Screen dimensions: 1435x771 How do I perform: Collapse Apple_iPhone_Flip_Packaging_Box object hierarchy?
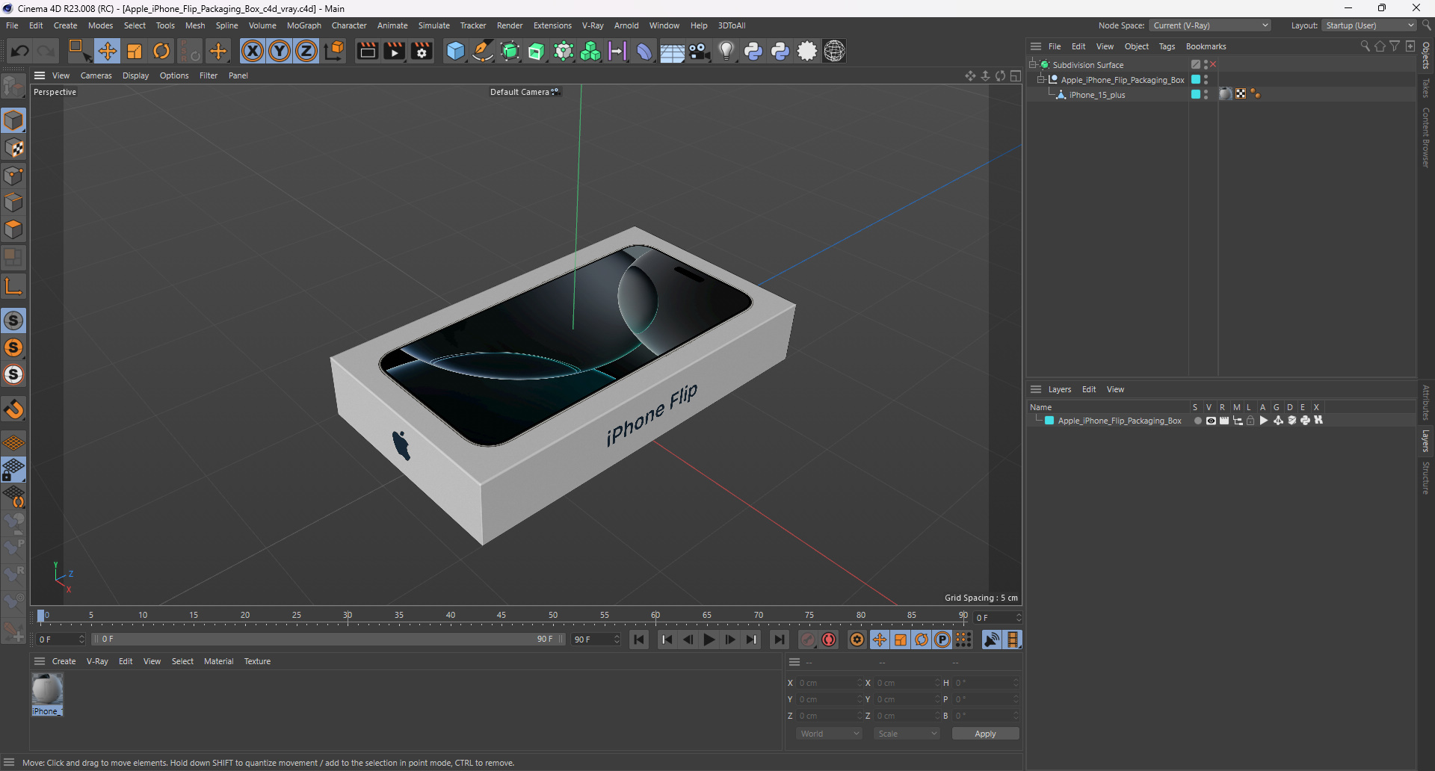pos(1040,80)
